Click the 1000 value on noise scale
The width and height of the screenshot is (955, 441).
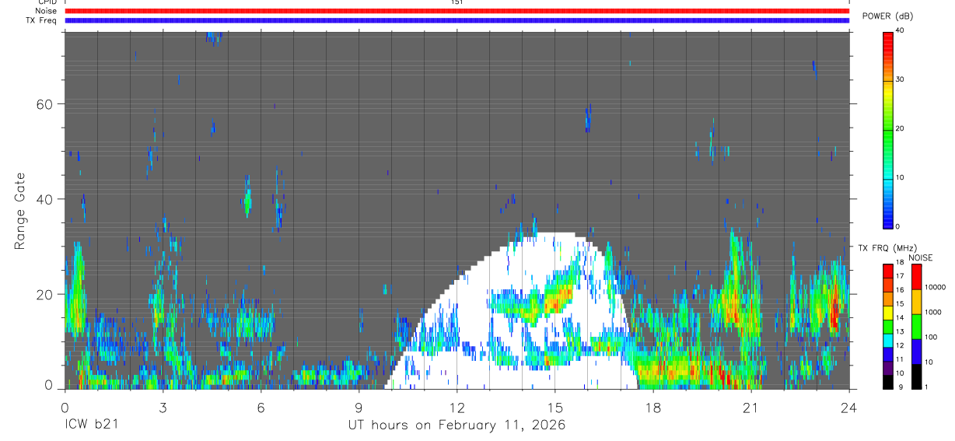[x=932, y=312]
